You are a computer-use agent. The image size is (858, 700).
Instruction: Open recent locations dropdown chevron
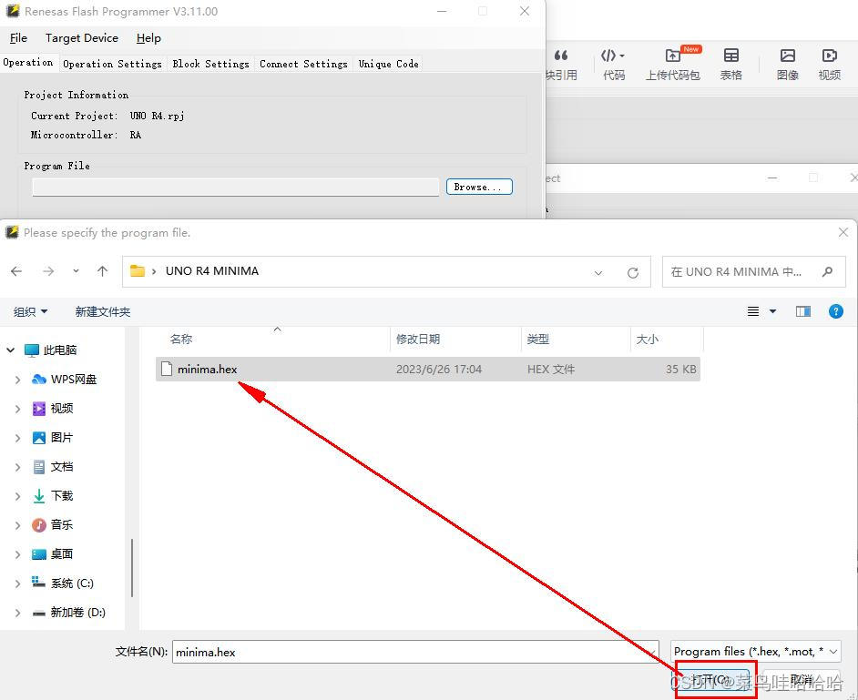[77, 271]
